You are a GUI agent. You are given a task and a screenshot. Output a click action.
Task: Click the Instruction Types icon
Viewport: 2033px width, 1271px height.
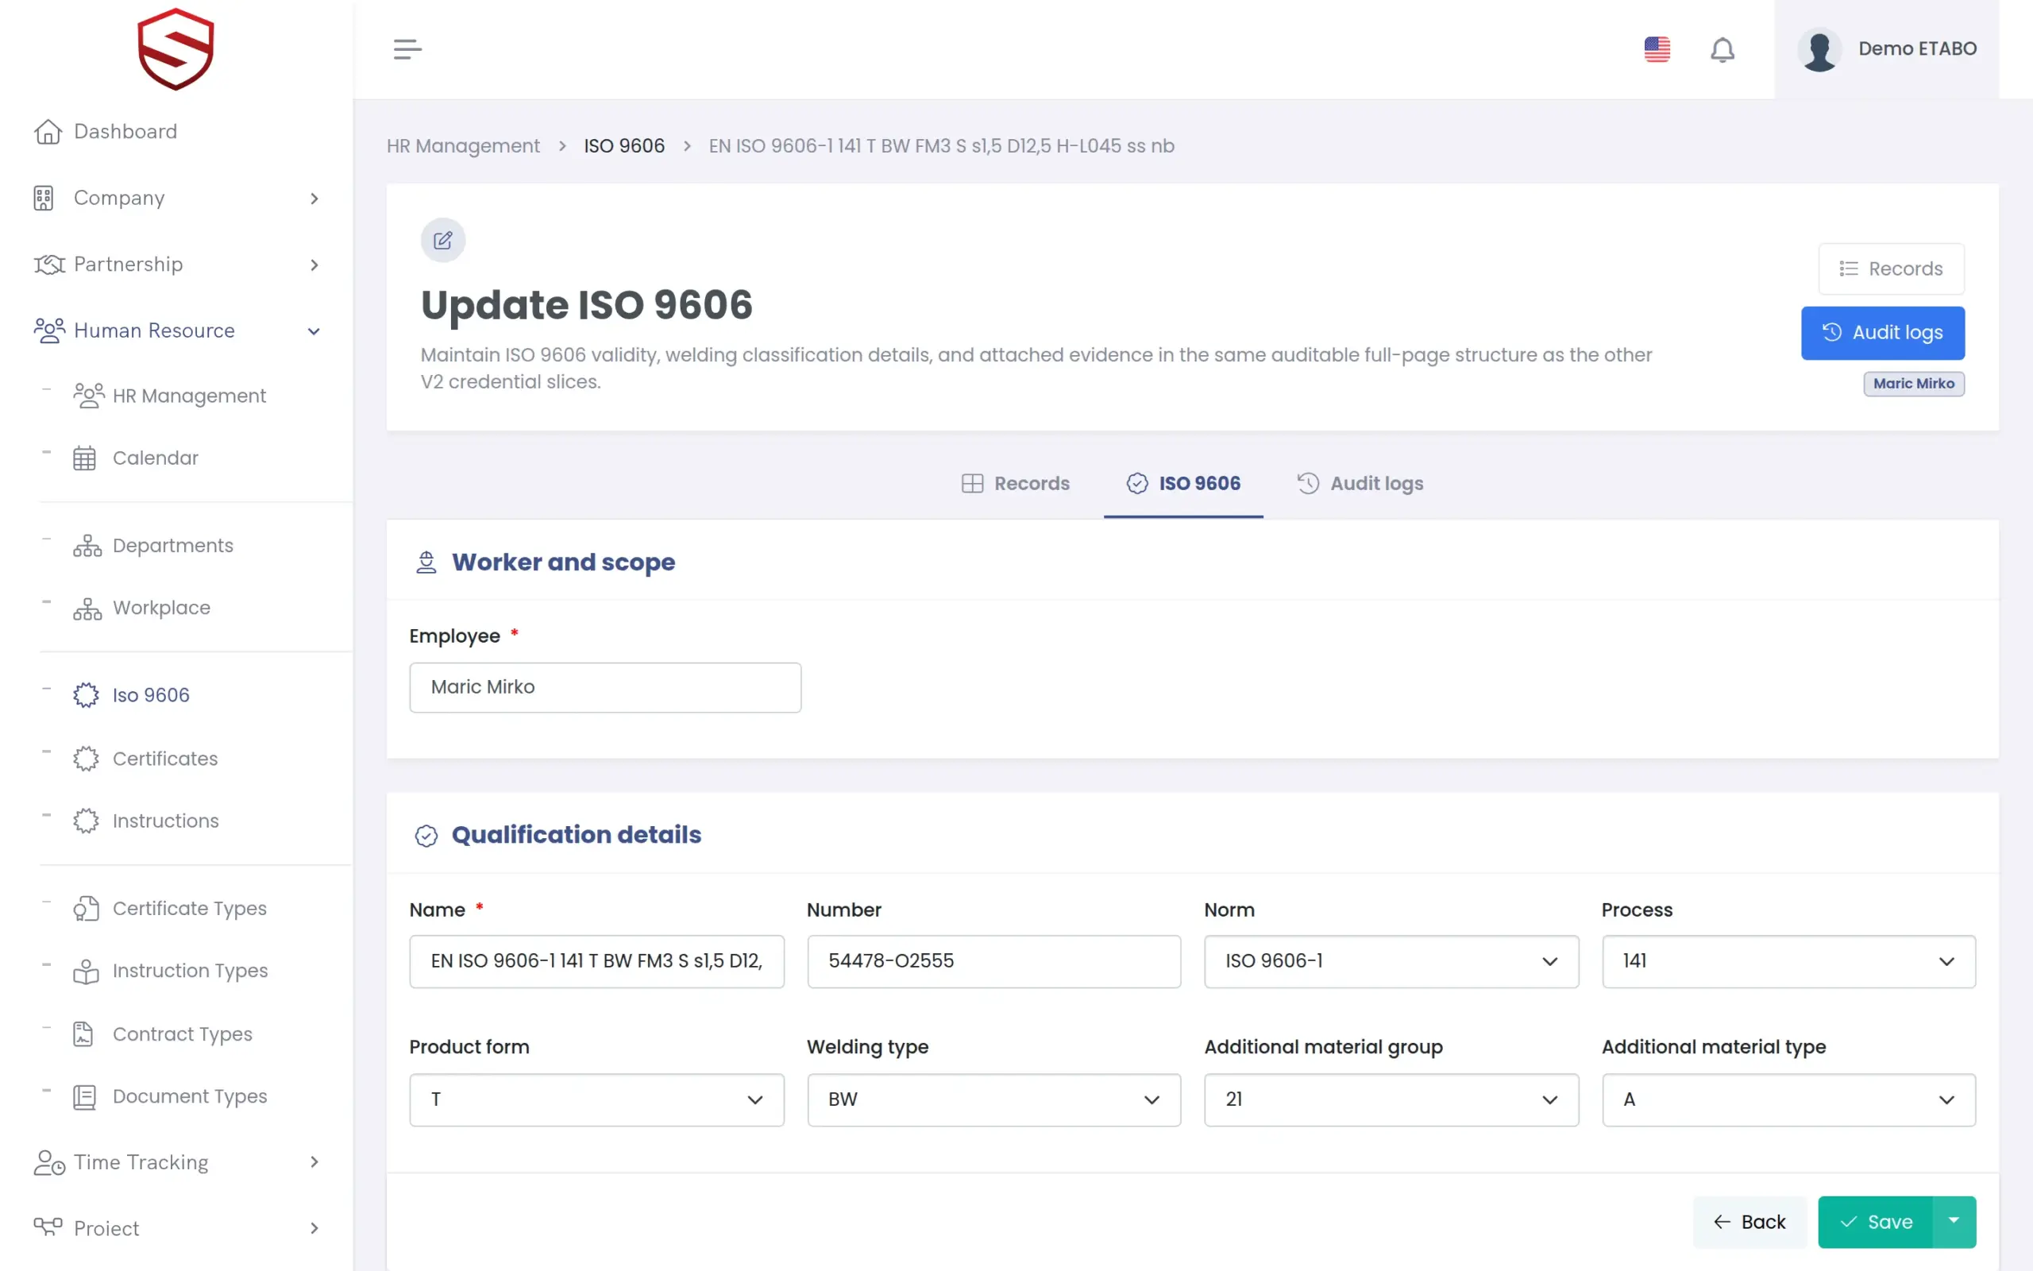click(86, 971)
